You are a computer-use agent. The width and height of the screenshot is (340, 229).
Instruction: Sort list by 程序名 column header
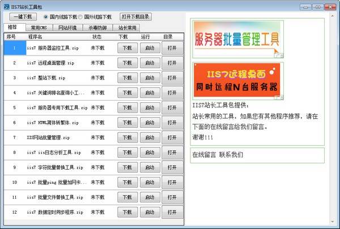(x=36, y=36)
